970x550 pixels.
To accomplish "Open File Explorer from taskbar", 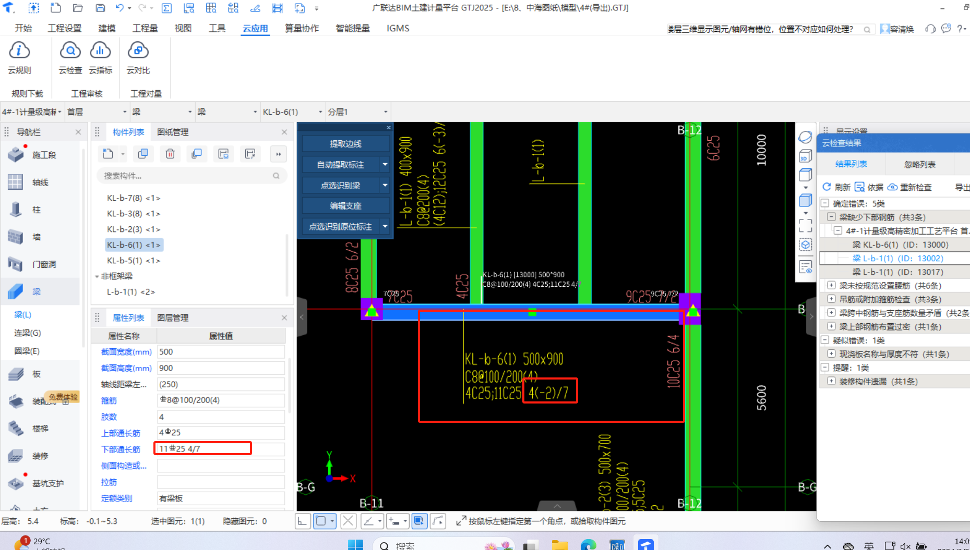I will click(x=559, y=545).
